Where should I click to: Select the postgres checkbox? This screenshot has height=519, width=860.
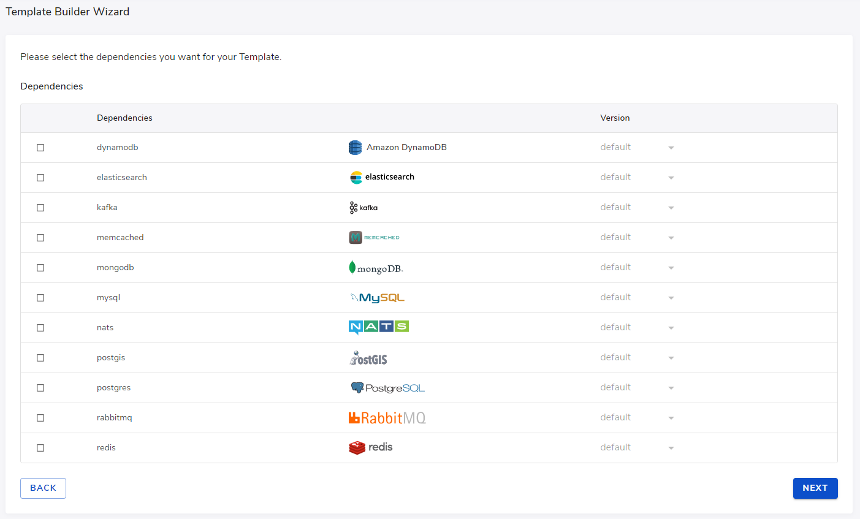coord(40,388)
